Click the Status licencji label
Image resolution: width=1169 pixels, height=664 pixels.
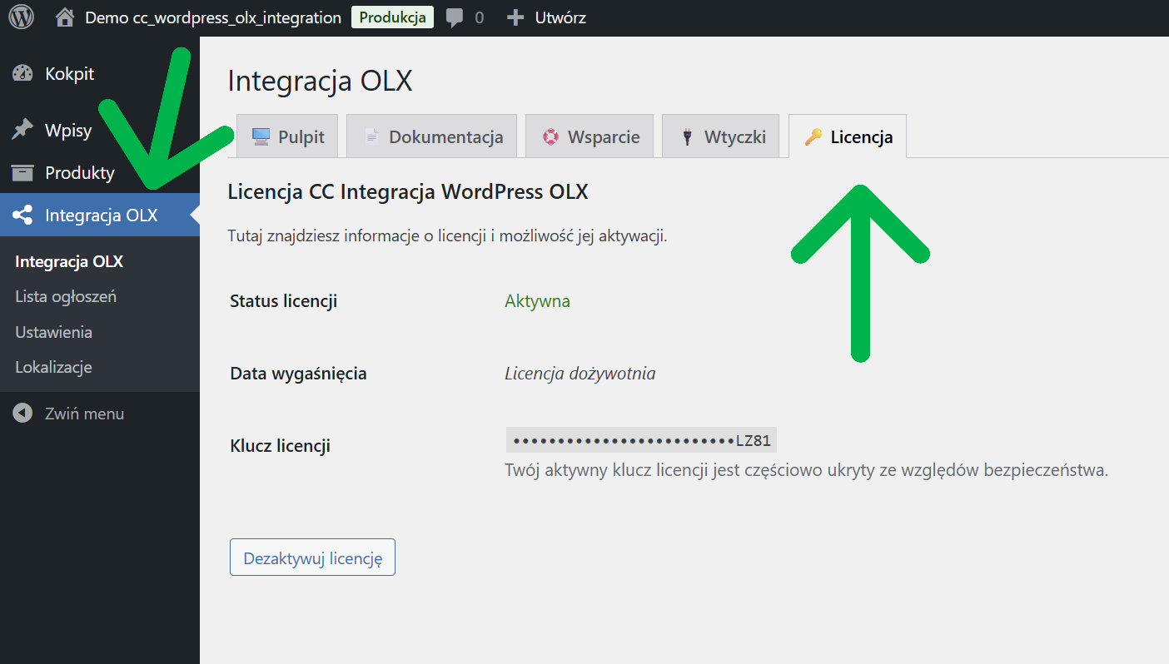coord(283,301)
